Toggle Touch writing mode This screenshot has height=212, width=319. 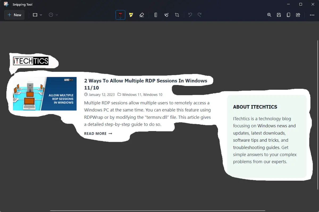click(166, 15)
